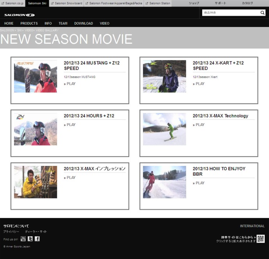The image size is (269, 259).
Task: Click the product search input field
Action: pos(231,13)
